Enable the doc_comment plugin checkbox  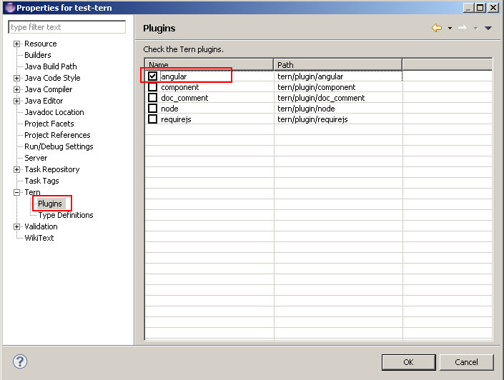(152, 98)
